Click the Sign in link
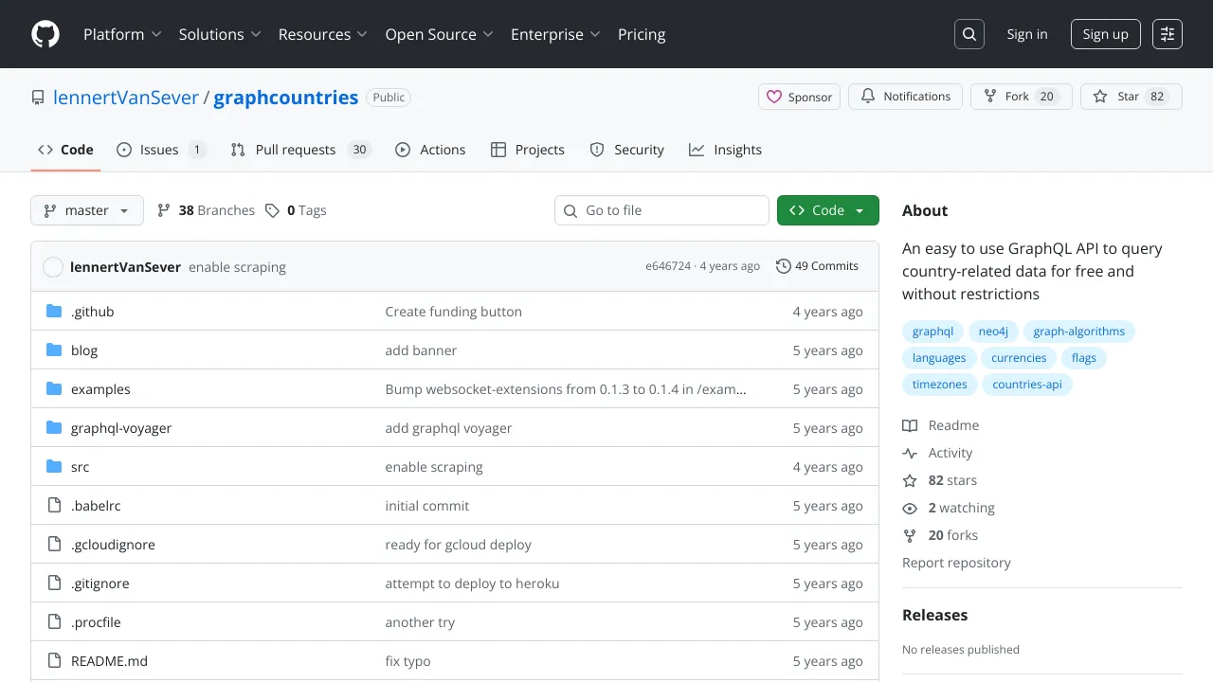The image size is (1213, 682). tap(1027, 34)
